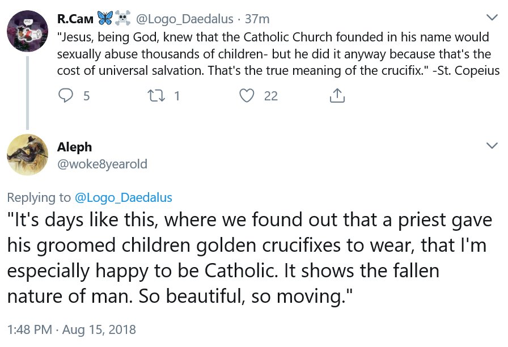Viewport: 508px width, 347px height.
Task: Click the @Logo_Daedalus handle beside R.Cam
Action: click(185, 19)
